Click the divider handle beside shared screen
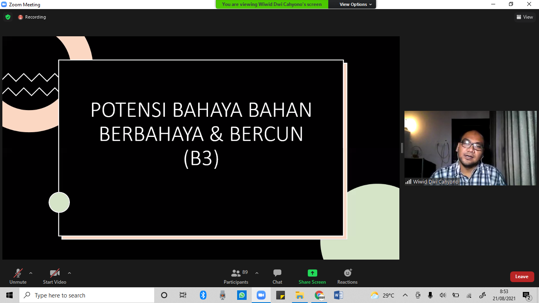The height and width of the screenshot is (303, 539). 402,148
